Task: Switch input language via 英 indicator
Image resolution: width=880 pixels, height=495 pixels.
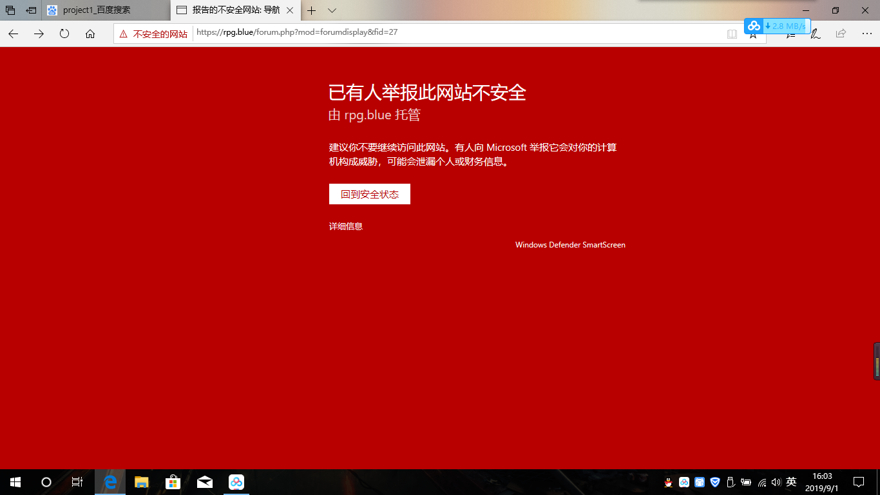Action: click(x=792, y=482)
